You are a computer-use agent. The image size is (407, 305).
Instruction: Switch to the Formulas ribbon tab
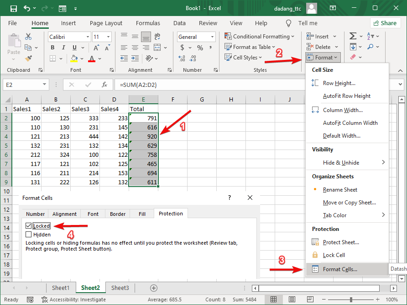148,23
